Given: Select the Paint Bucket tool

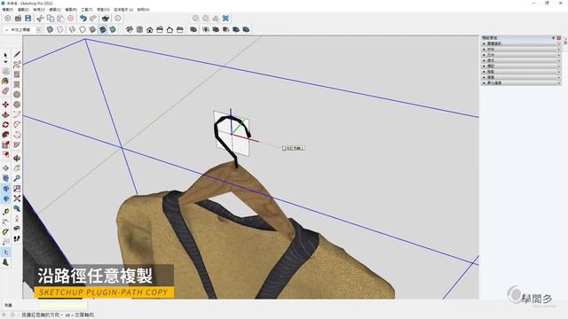Looking at the screenshot, I should (x=5, y=81).
